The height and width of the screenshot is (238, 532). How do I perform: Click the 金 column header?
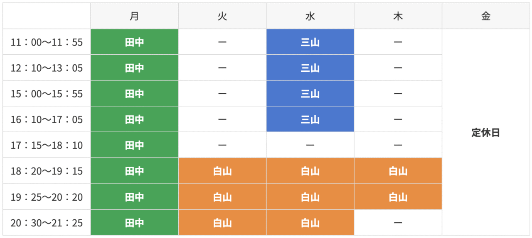[486, 16]
